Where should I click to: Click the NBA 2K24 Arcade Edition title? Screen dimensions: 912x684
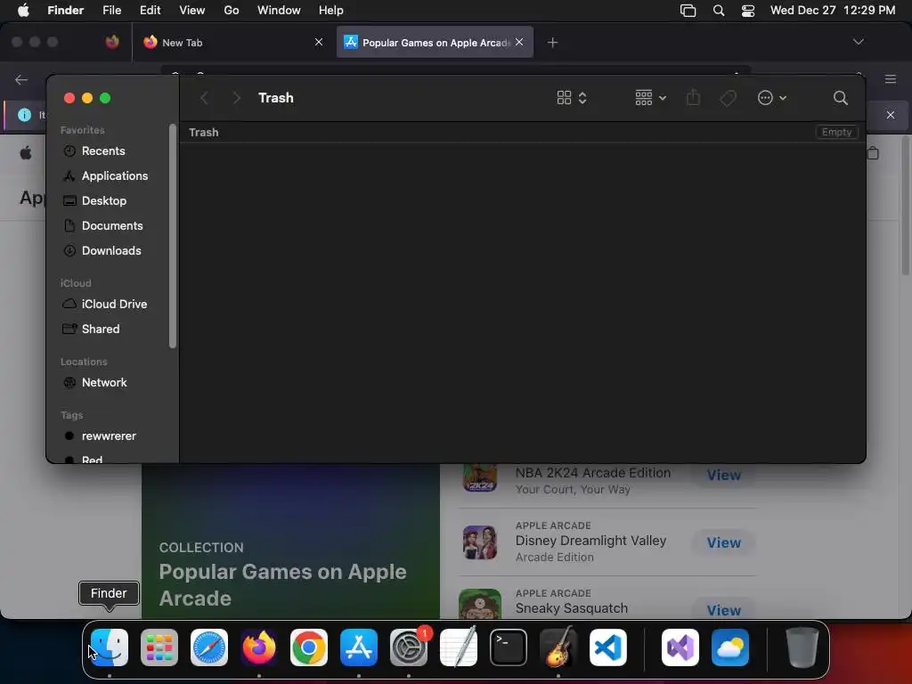(592, 473)
